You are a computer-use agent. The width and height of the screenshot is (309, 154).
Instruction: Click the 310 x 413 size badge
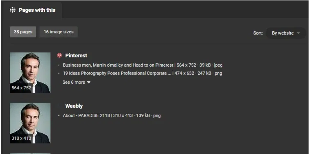(21, 138)
